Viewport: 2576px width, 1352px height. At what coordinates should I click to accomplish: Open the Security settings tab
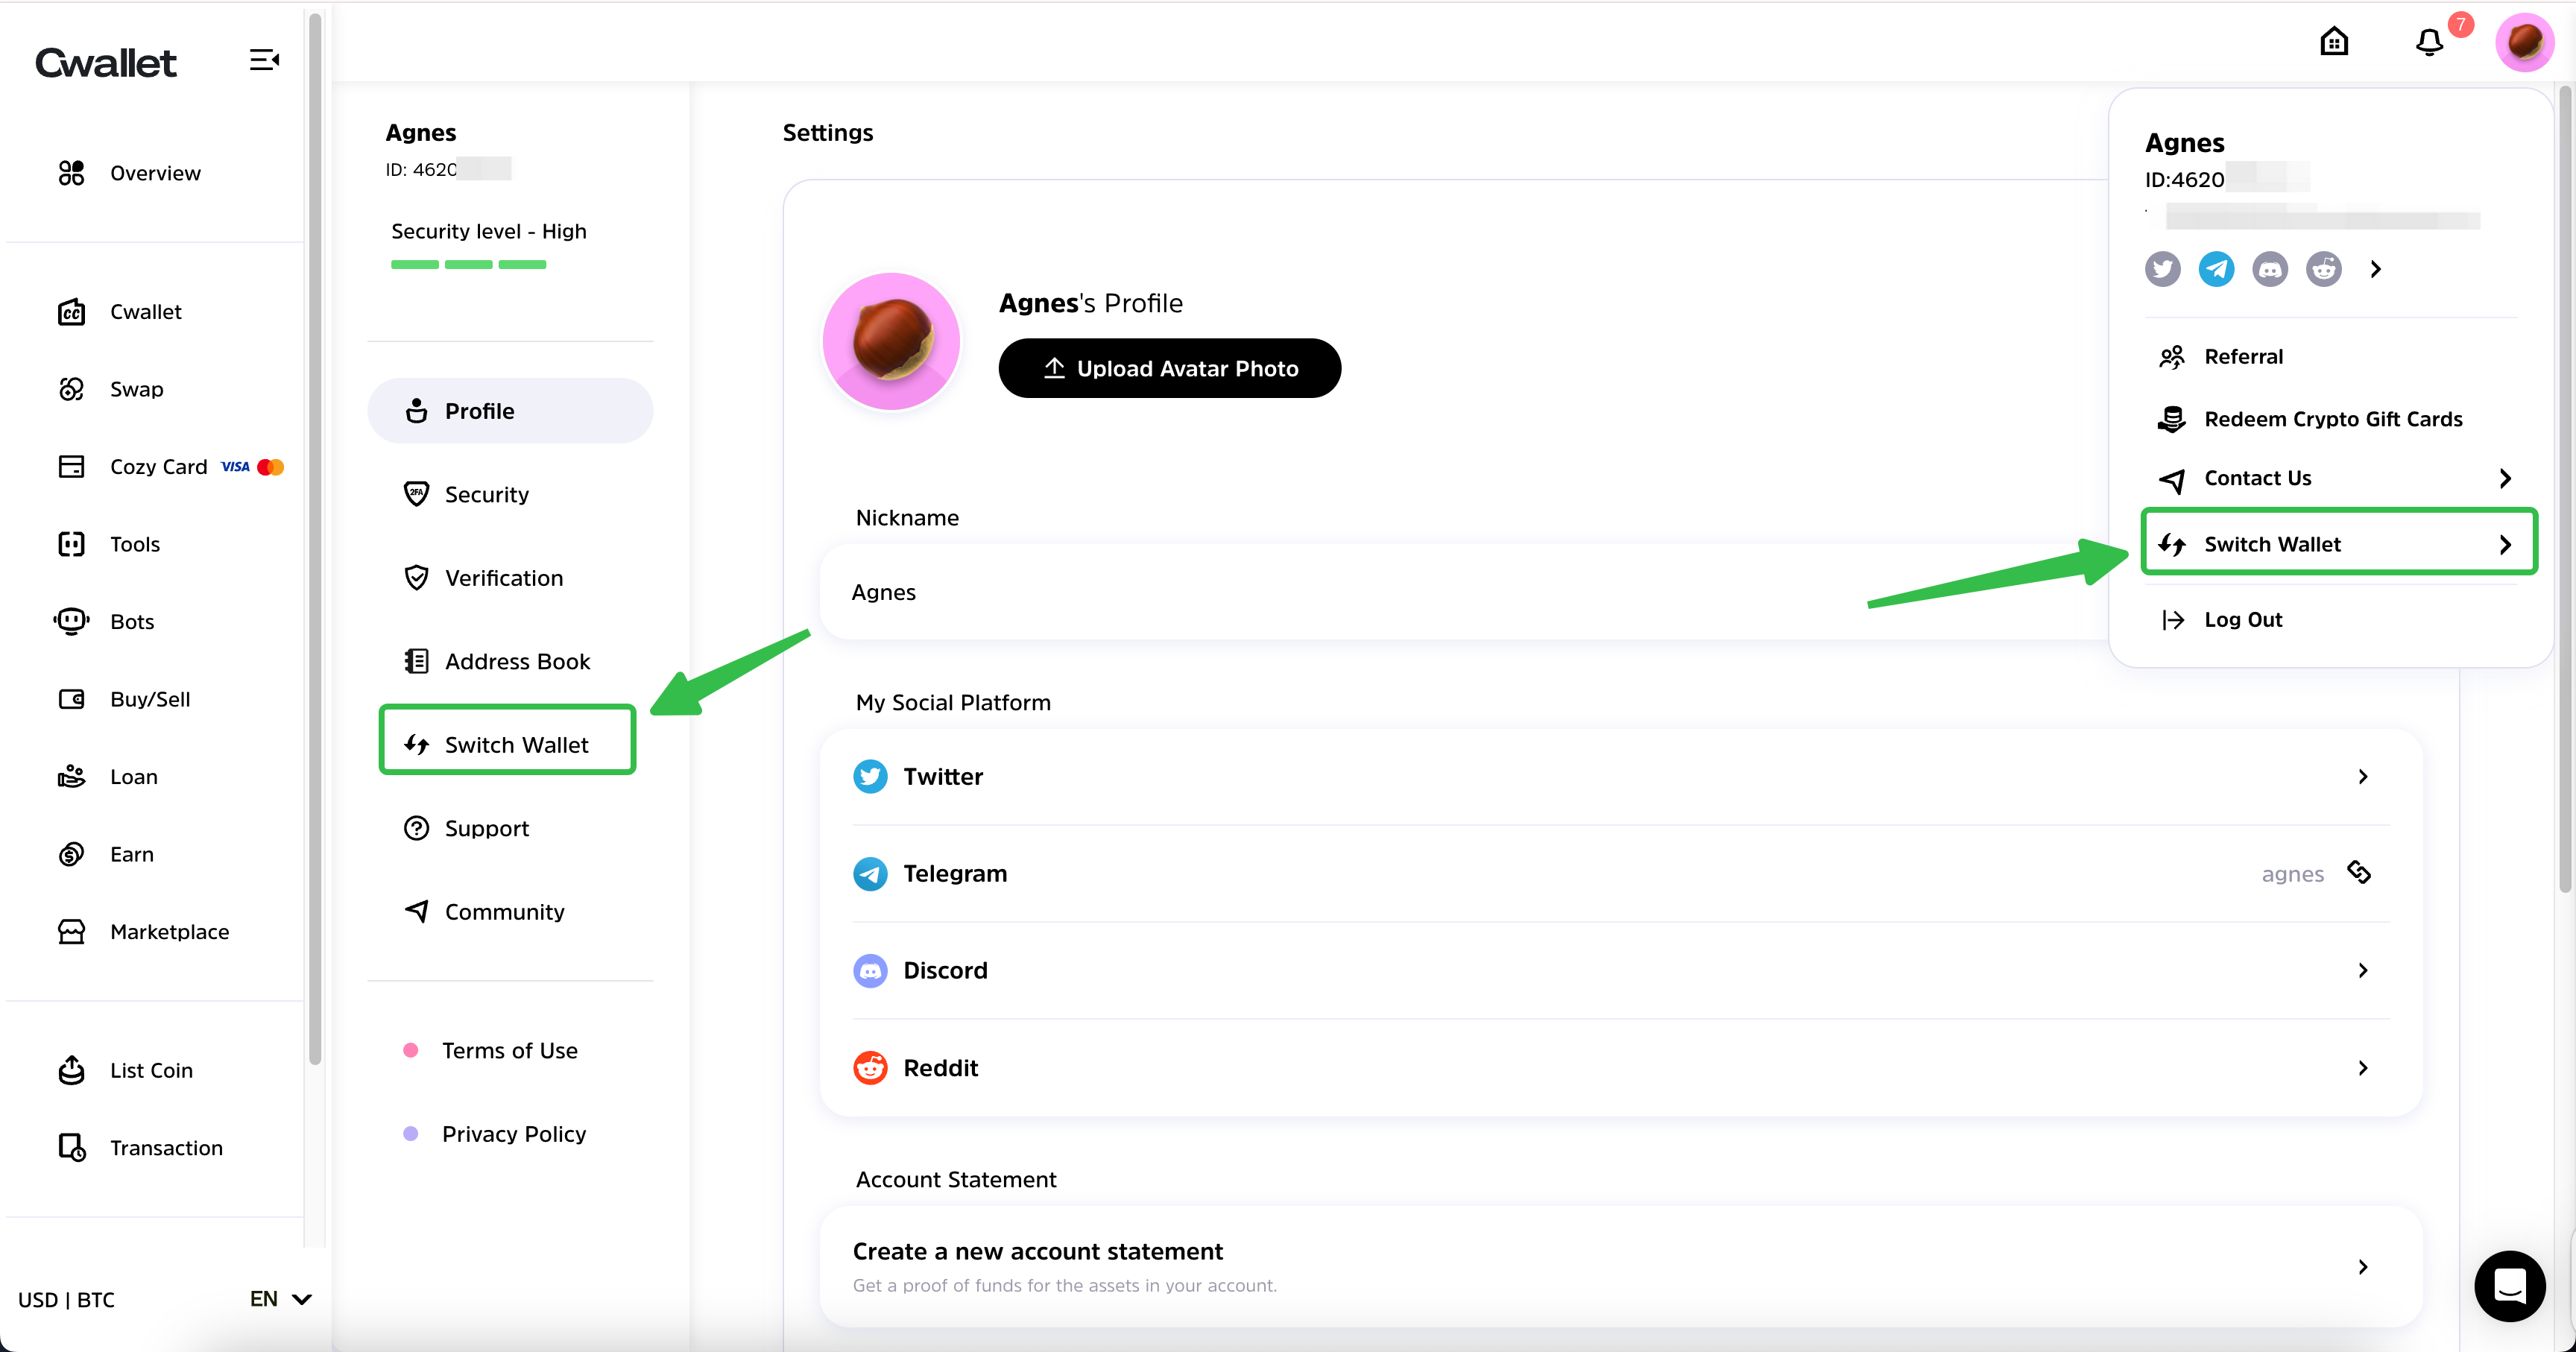pos(486,495)
